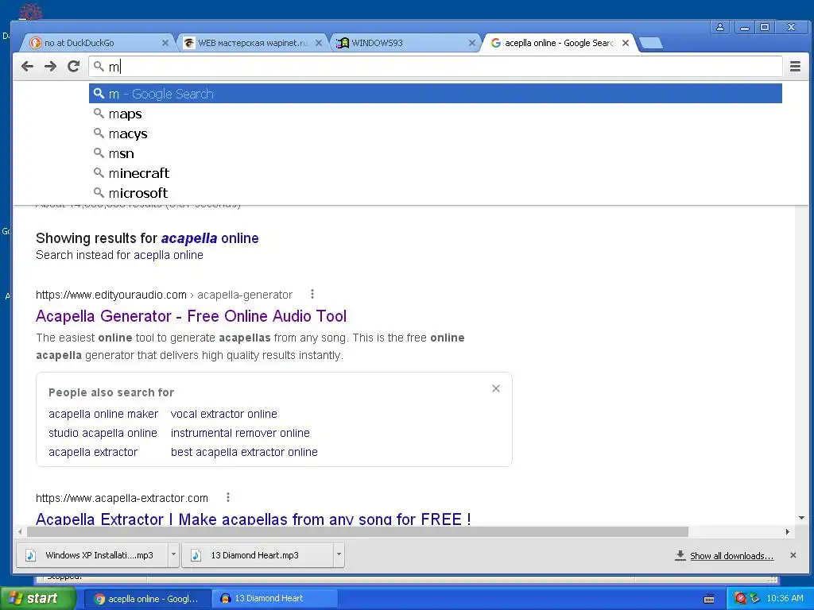Click the horizontal scrollbar thumb
Viewport: 814px width, 610px height.
coord(358,531)
